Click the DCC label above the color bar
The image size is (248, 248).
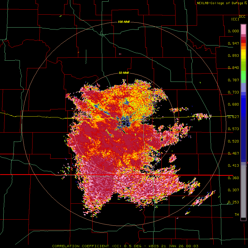(242, 17)
